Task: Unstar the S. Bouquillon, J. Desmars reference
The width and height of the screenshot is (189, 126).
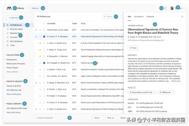Action: click(40, 56)
